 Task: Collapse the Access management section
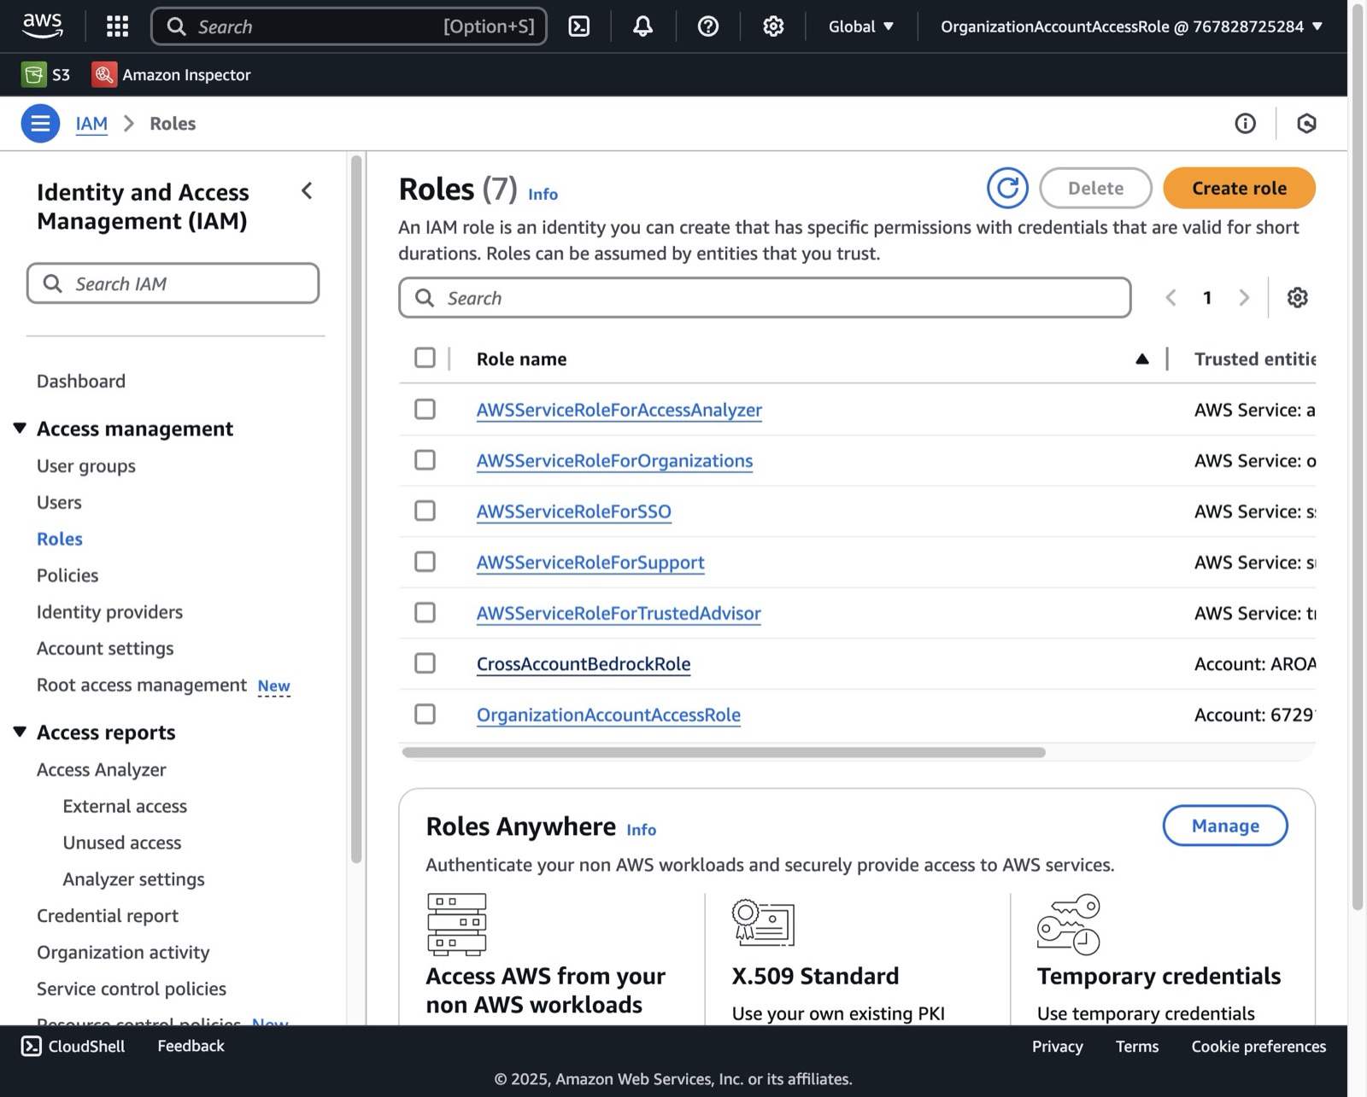coord(20,428)
